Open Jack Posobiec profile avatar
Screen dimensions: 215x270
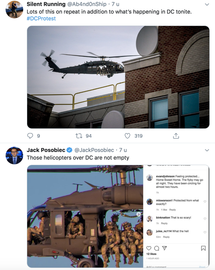[14, 156]
